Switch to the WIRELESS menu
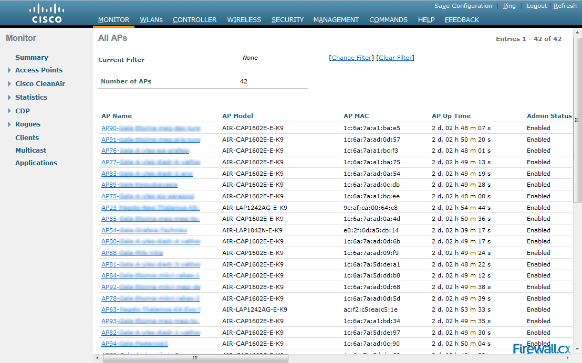 (x=244, y=20)
